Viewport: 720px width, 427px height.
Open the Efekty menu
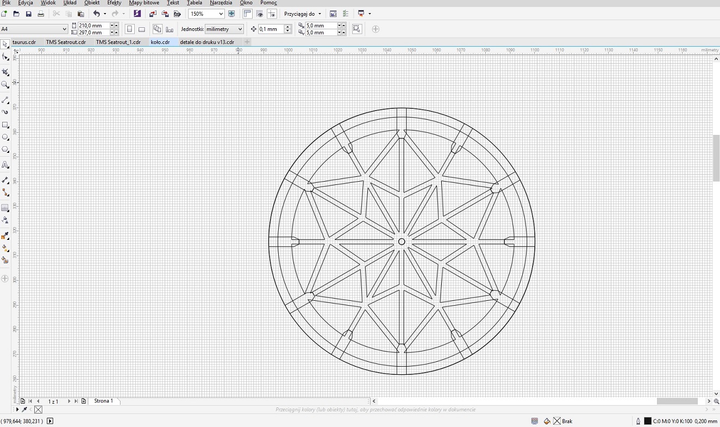click(114, 3)
